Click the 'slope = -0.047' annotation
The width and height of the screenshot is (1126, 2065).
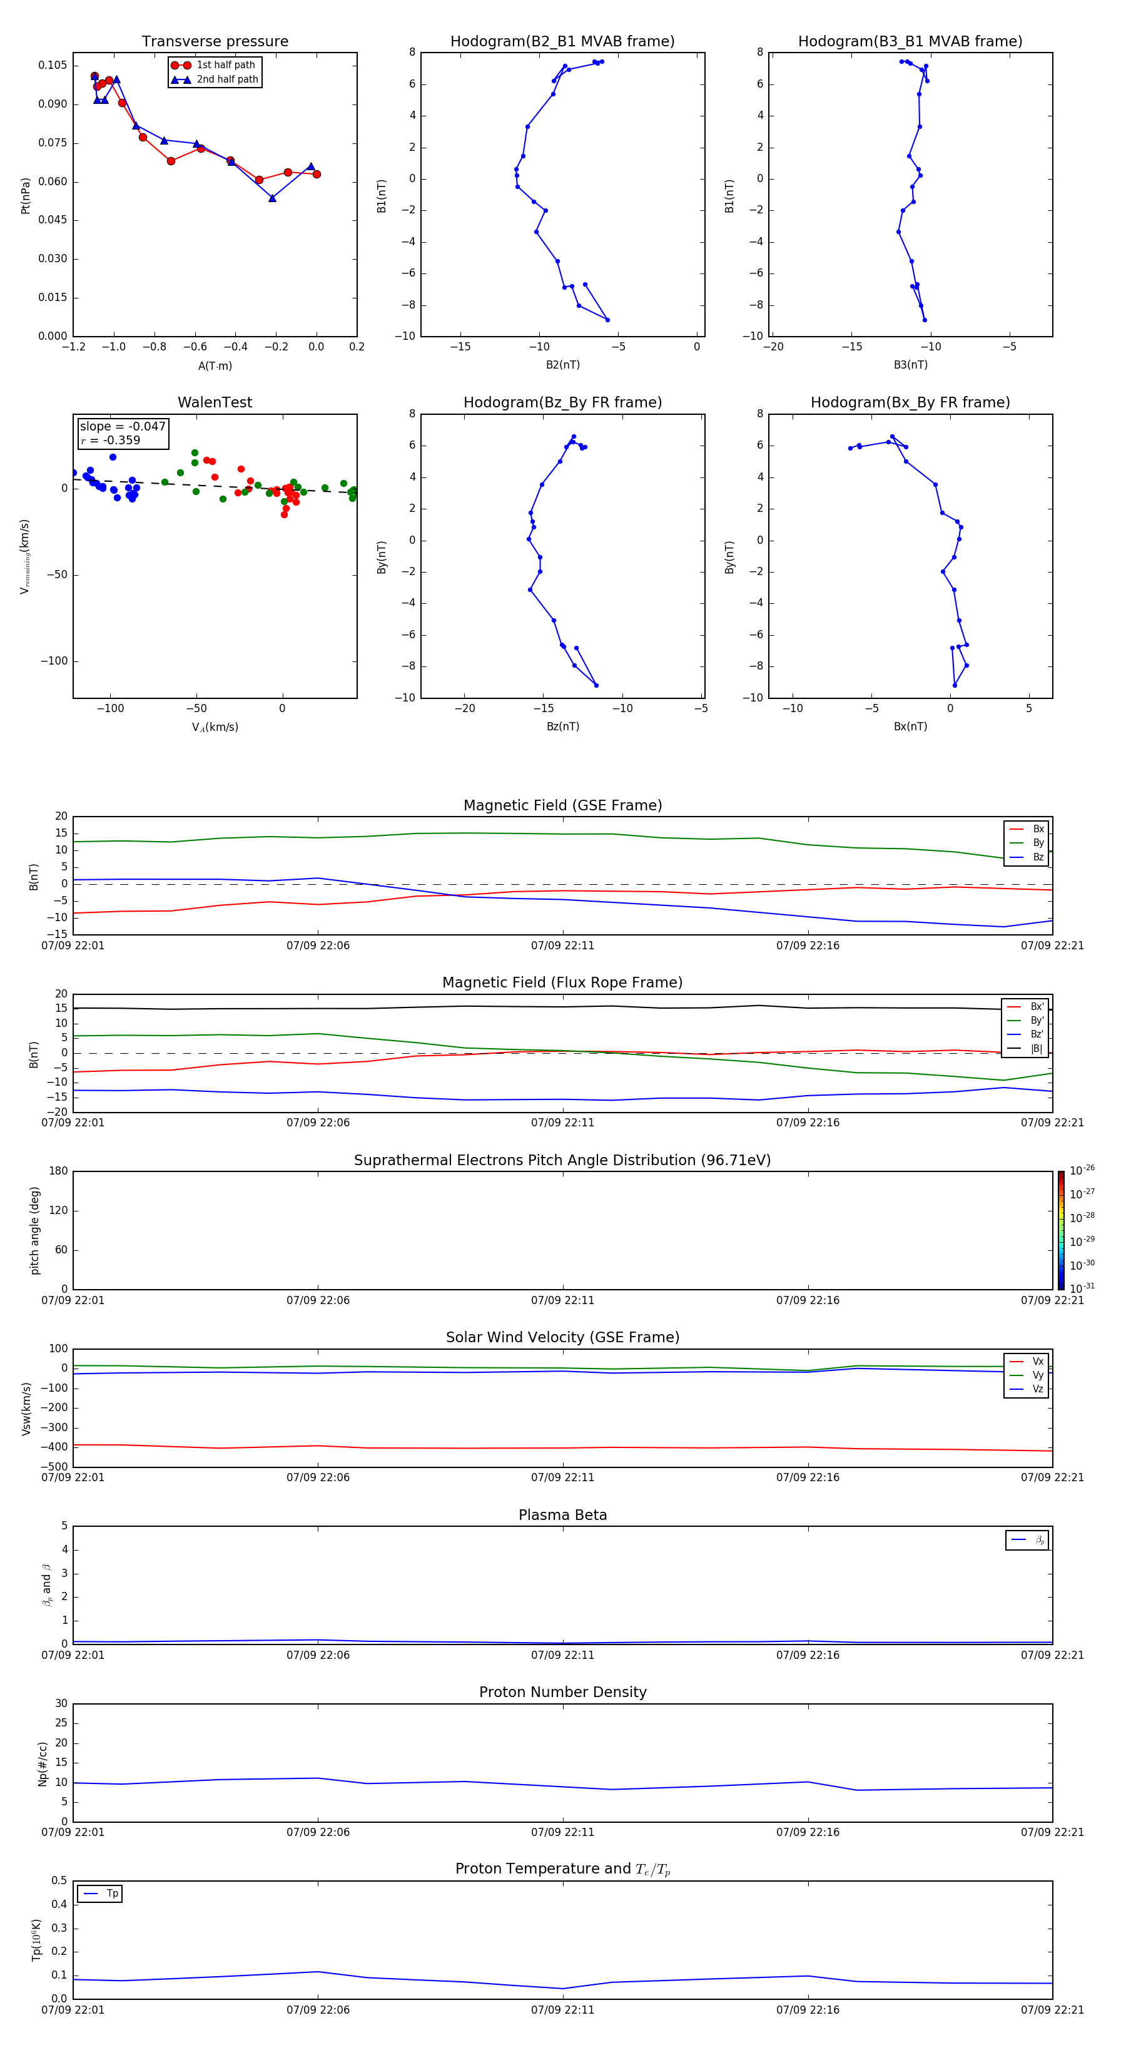[123, 427]
